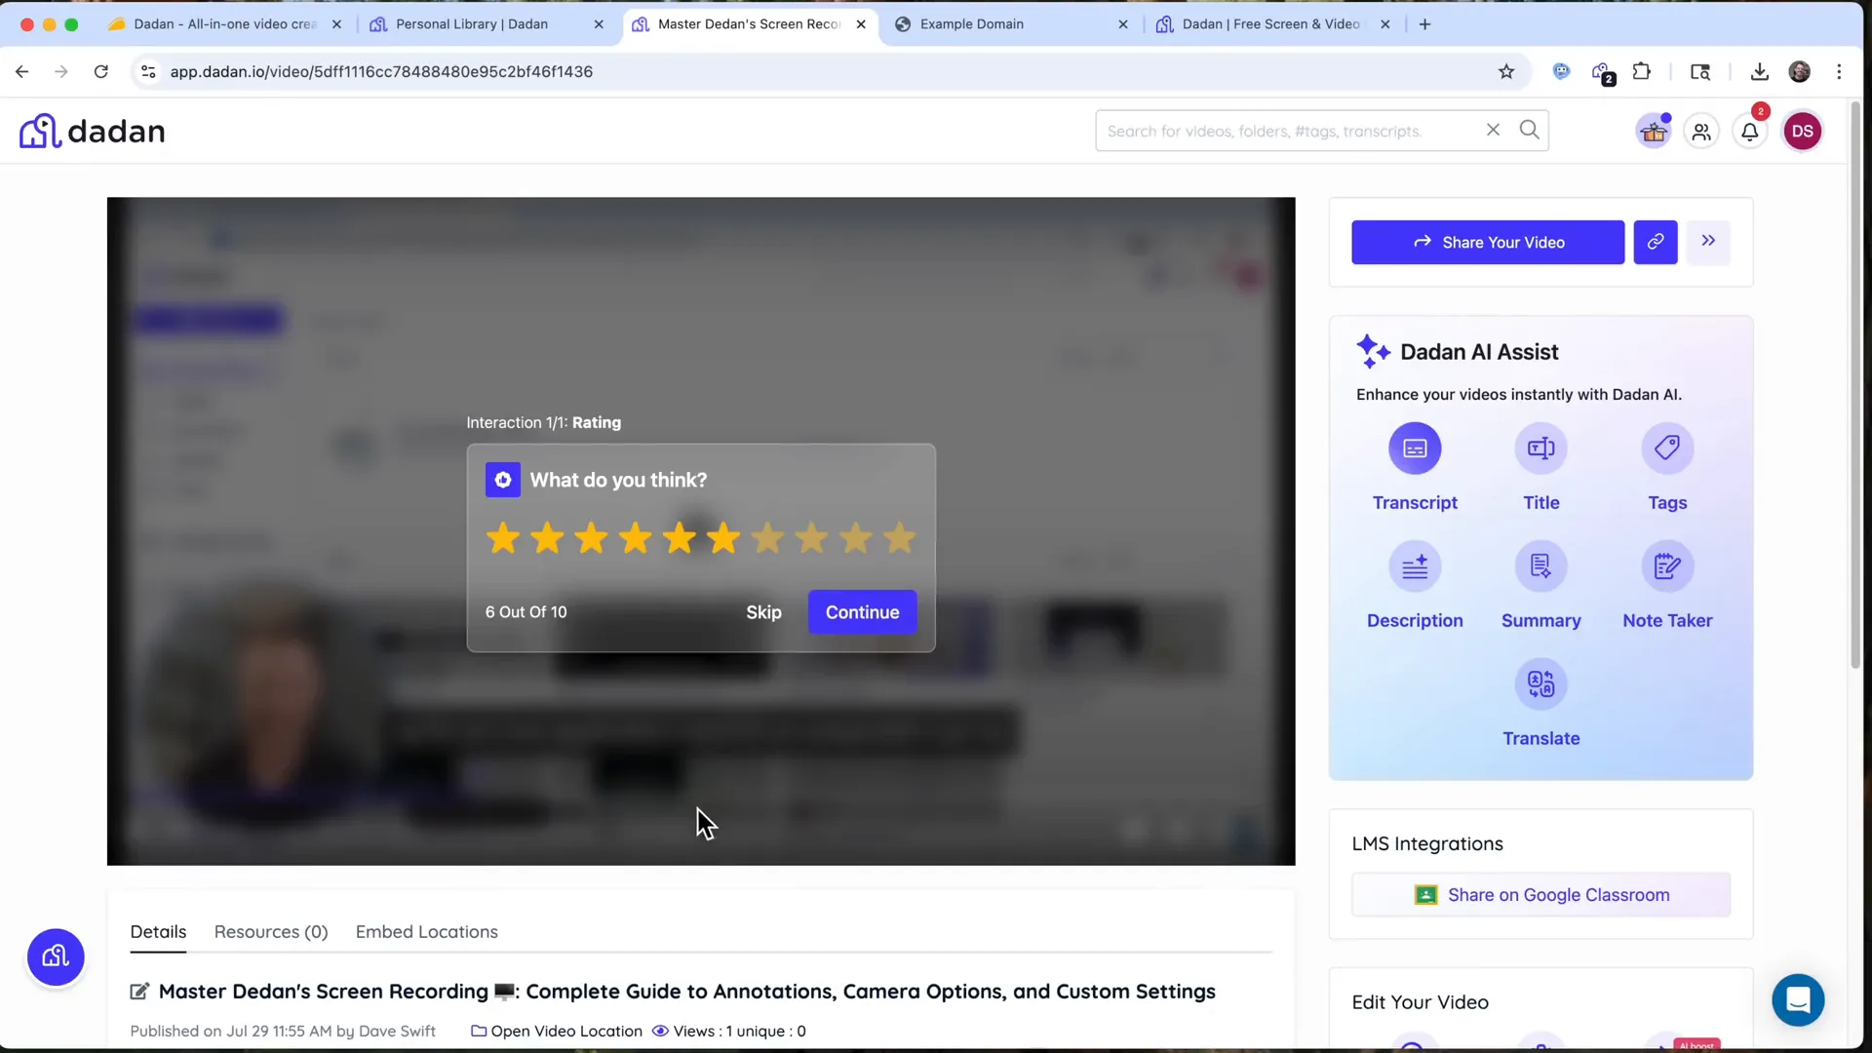Screen dimensions: 1872x1053
Task: Switch to Embed Locations tab
Action: (x=427, y=932)
